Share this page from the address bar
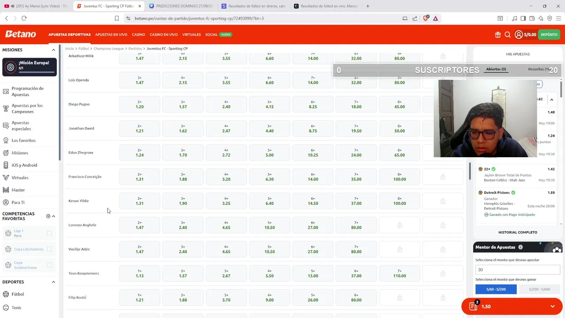The width and height of the screenshot is (565, 318). (415, 18)
